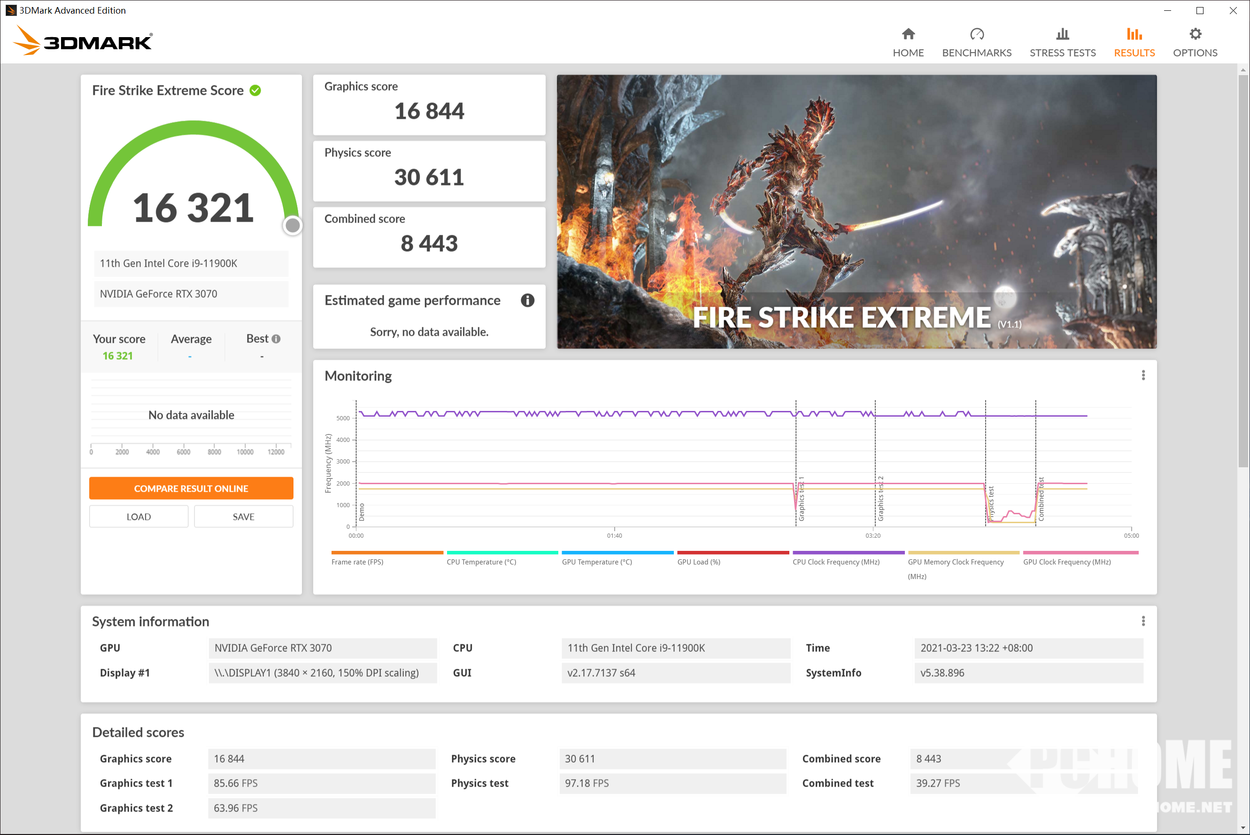Click Compare Result Online button
1250x835 pixels.
pos(191,488)
